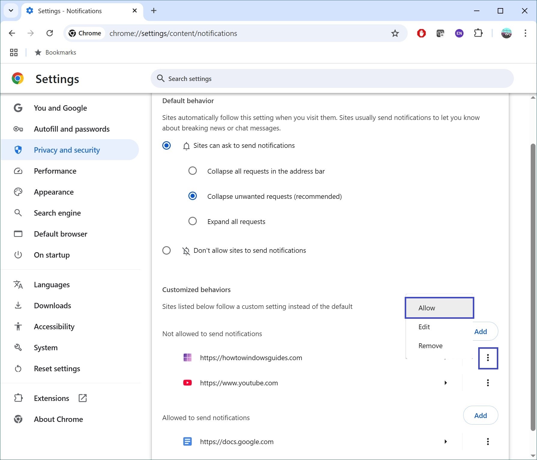This screenshot has width=537, height=460.
Task: Select Collapse all requests in address bar
Action: coord(192,171)
